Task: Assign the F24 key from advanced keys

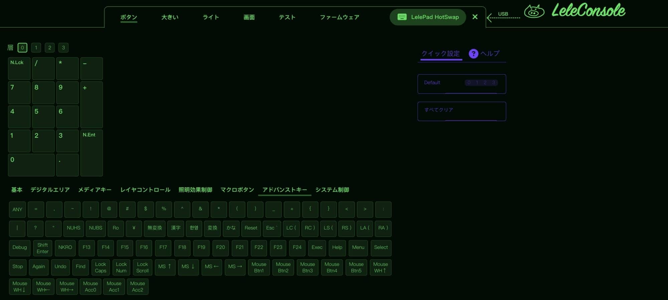Action: (x=297, y=248)
